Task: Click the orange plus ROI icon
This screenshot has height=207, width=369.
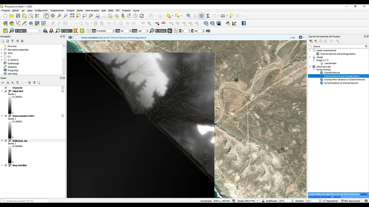Action: (82, 31)
